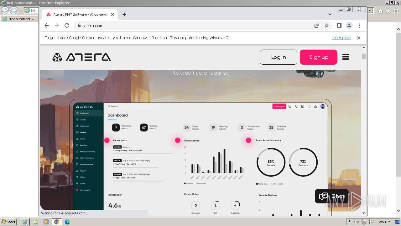Click Install Agent in dashboard preview
This screenshot has width=401, height=226.
click(279, 106)
